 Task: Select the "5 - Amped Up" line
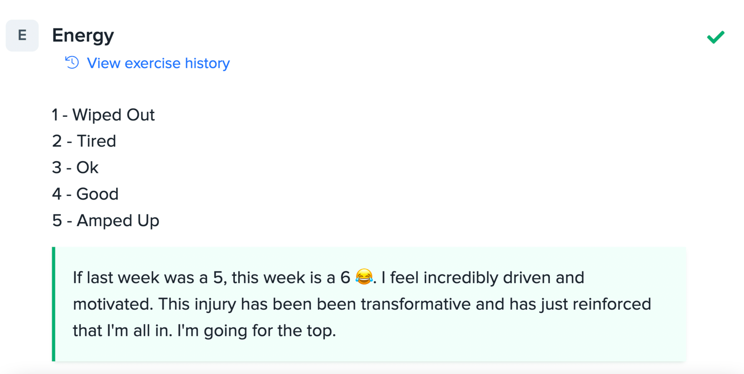point(106,221)
